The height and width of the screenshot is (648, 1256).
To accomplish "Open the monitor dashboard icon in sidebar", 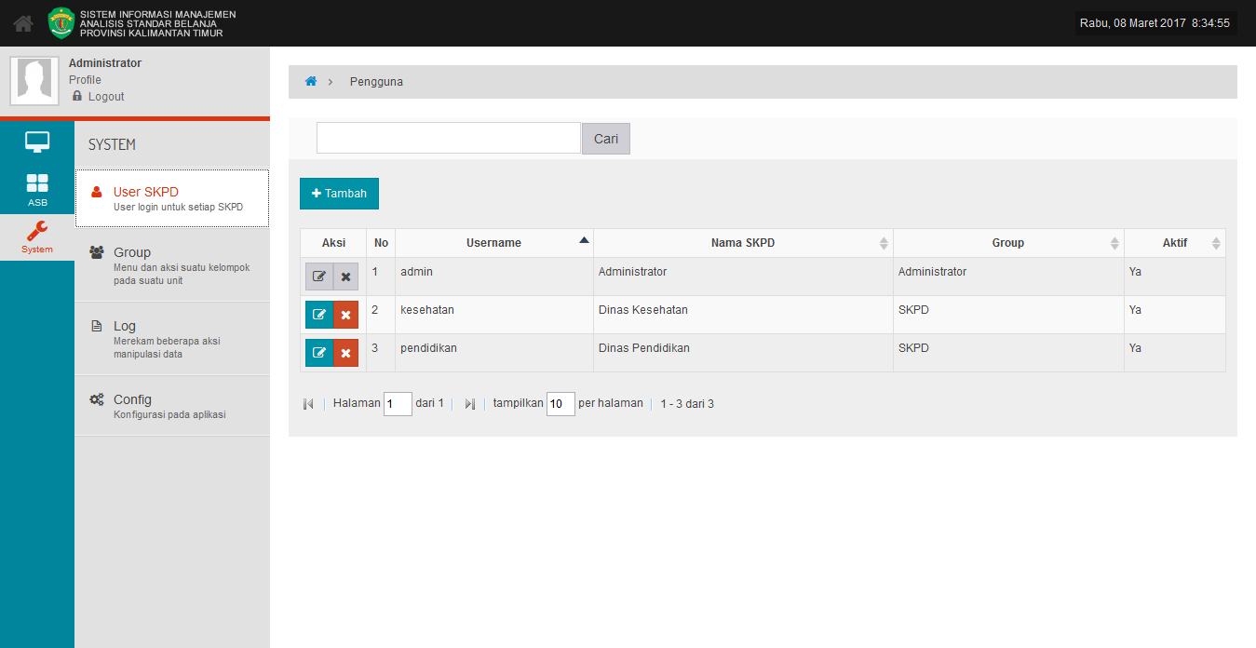I will click(37, 142).
